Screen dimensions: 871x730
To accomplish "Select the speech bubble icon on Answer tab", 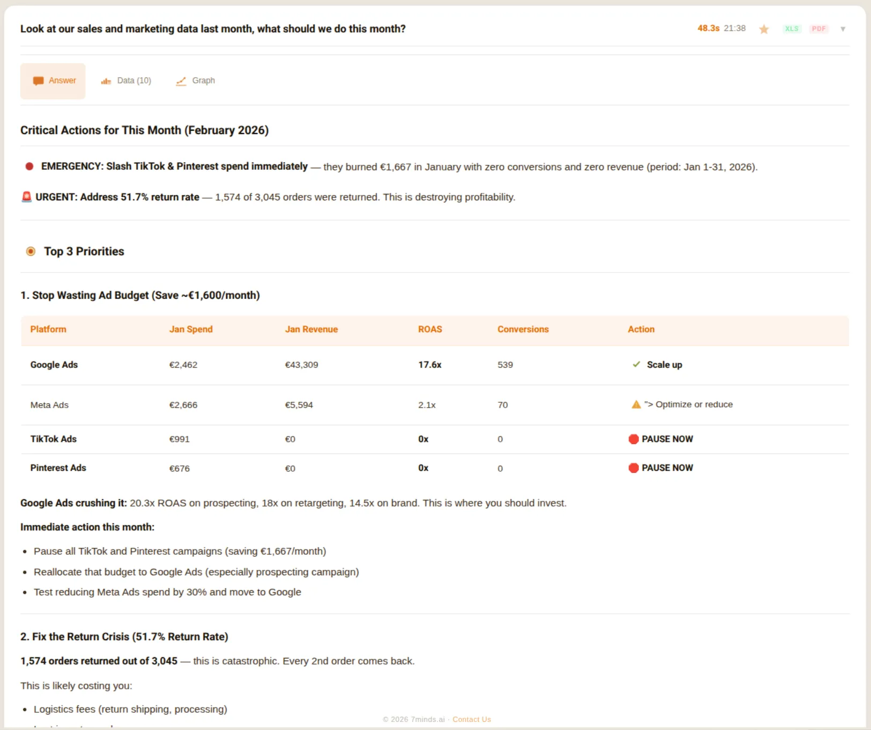I will [38, 80].
